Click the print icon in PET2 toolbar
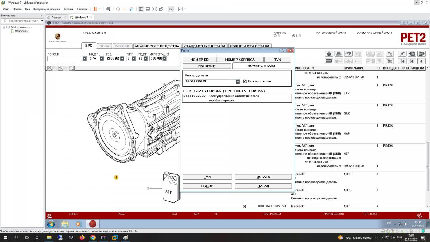This screenshot has height=242, width=430. pyautogui.click(x=329, y=53)
